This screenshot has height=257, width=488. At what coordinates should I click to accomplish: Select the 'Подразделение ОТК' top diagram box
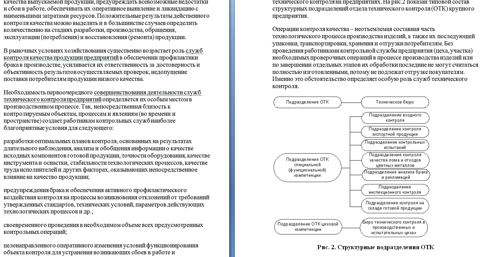click(308, 102)
